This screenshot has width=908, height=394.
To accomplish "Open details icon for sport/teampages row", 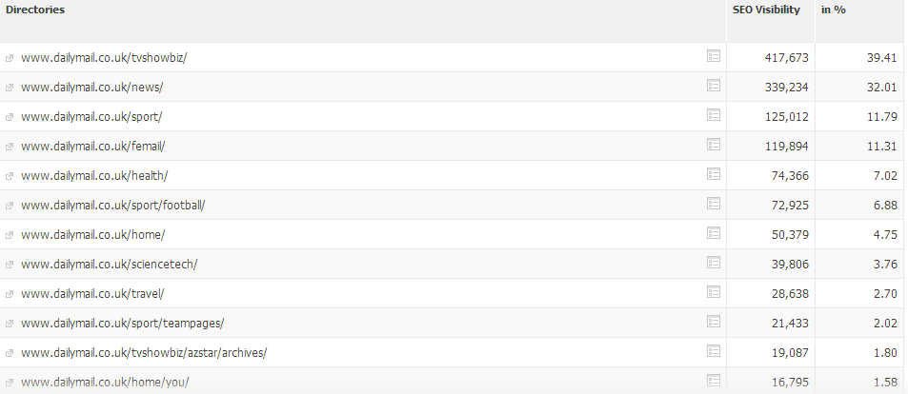I will coord(714,322).
